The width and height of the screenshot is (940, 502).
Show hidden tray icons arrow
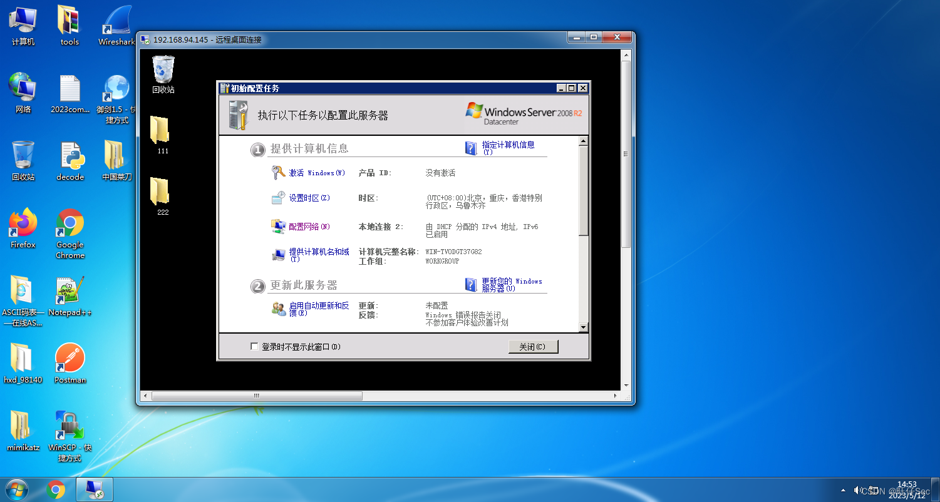click(x=844, y=489)
